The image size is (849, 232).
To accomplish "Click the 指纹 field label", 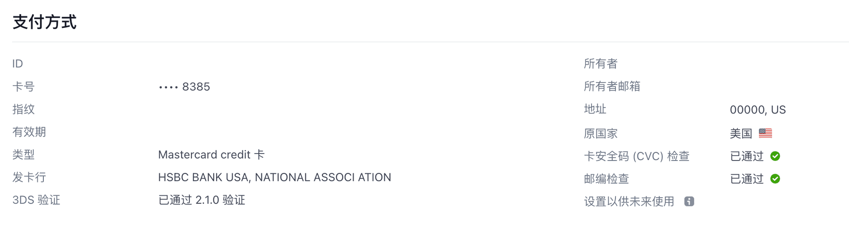I will pos(23,109).
